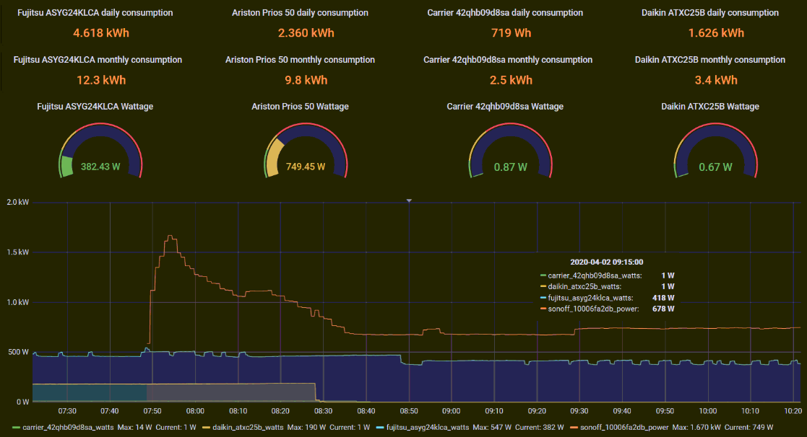Open Ariston Prios 50 monthly consumption title

tap(300, 60)
